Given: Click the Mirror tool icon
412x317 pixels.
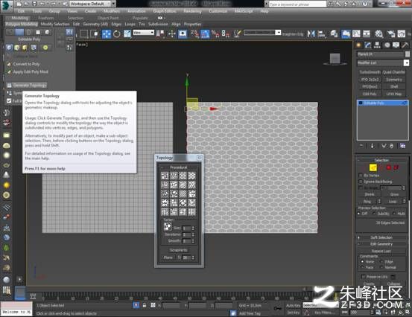Looking at the screenshot, I should coord(311,33).
